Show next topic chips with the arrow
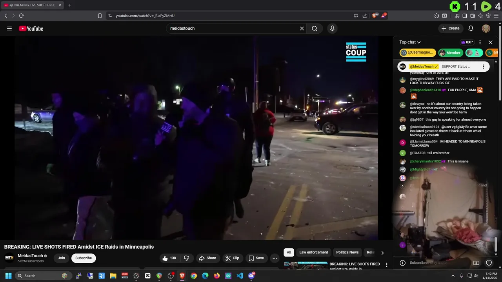The width and height of the screenshot is (502, 282). coord(382,253)
